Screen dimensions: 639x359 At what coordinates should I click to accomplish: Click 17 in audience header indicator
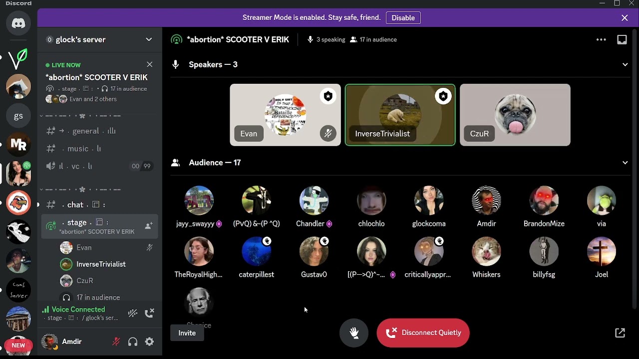pos(373,39)
